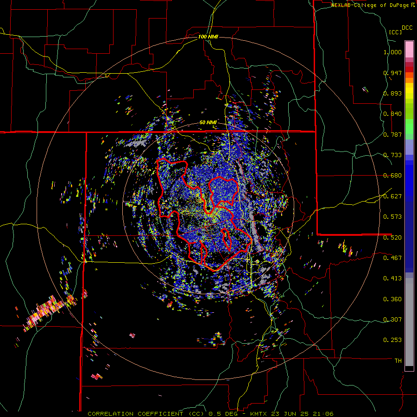Click the 0.253 legend value
This screenshot has height=417, width=417.
coord(392,340)
